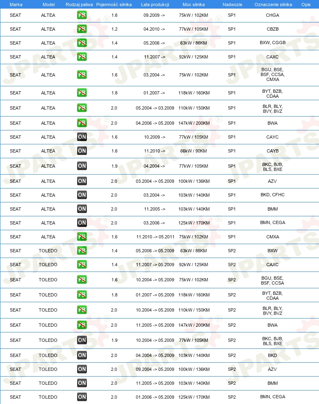Click engine code BKD in Toledo row
The height and width of the screenshot is (404, 319).
pyautogui.click(x=272, y=355)
